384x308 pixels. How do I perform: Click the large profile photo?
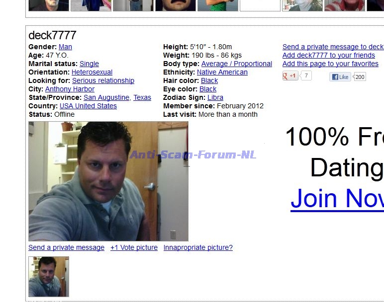tap(108, 181)
